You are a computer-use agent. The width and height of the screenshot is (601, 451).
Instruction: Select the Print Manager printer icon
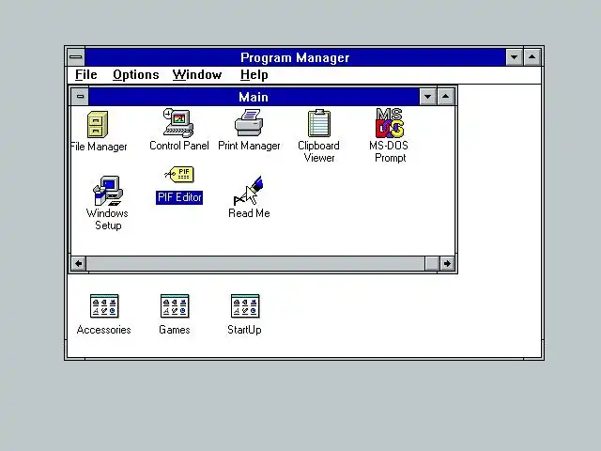click(x=249, y=123)
